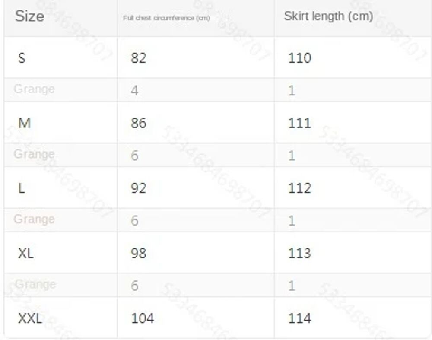Image resolution: width=432 pixels, height=340 pixels.
Task: Select chest value 98
Action: (x=138, y=253)
